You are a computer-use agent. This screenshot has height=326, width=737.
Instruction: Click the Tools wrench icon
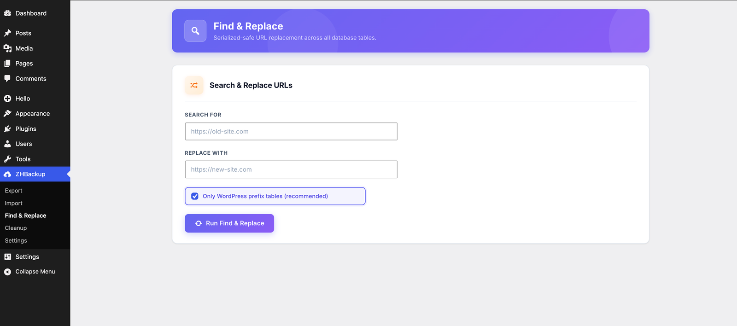click(x=7, y=159)
